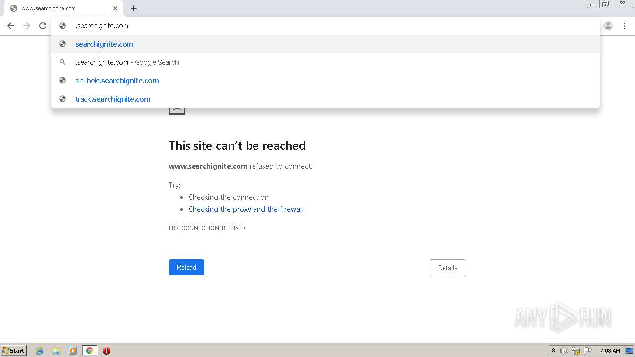Open red Opera icon in taskbar
Viewport: 635px width, 357px height.
(106, 351)
